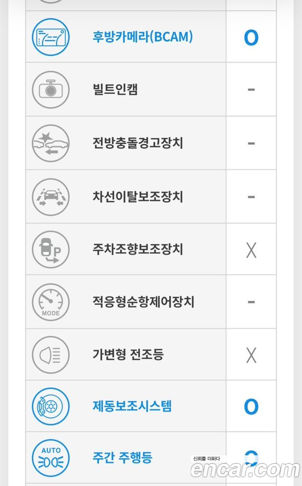Click the X mark for 주차조향보조장치
This screenshot has height=486, width=302.
coord(251,250)
